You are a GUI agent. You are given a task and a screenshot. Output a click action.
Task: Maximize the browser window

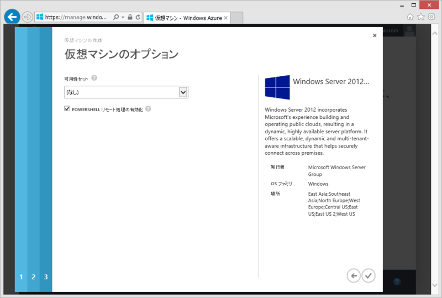(x=413, y=5)
